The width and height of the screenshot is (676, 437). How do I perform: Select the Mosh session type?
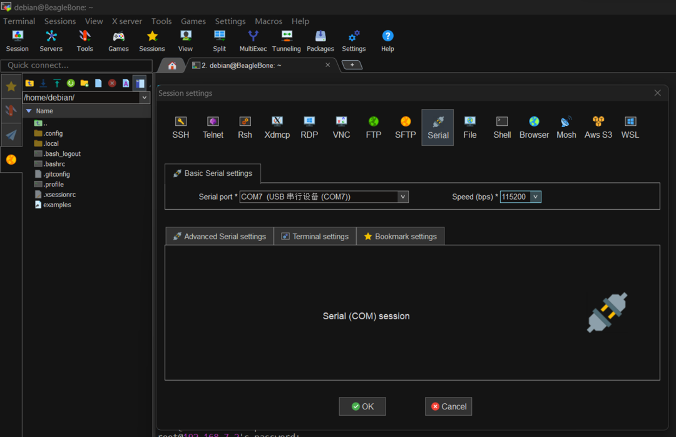(566, 127)
